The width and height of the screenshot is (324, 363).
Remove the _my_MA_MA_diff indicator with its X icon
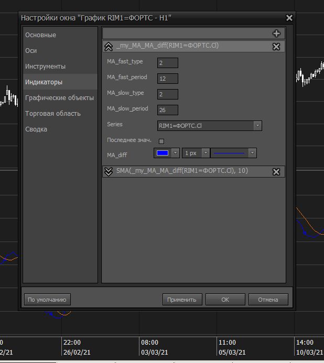[277, 47]
